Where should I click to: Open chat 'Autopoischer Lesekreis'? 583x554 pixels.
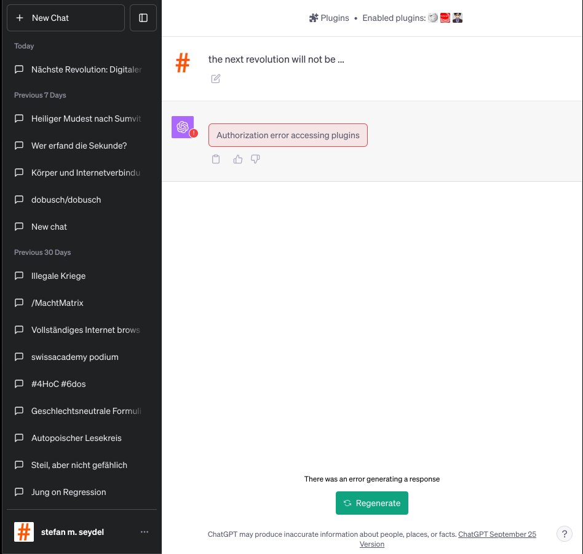[x=82, y=438]
